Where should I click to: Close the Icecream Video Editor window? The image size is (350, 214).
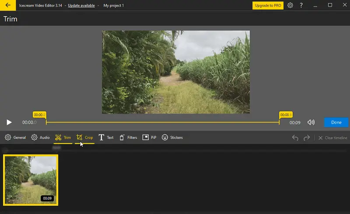click(x=345, y=5)
